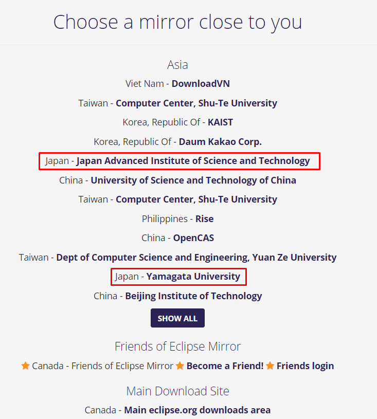This screenshot has height=419, width=377.
Task: Click the orange star beside Canada
Action: click(25, 366)
